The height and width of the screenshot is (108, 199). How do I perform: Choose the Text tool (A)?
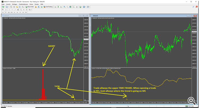(24, 10)
